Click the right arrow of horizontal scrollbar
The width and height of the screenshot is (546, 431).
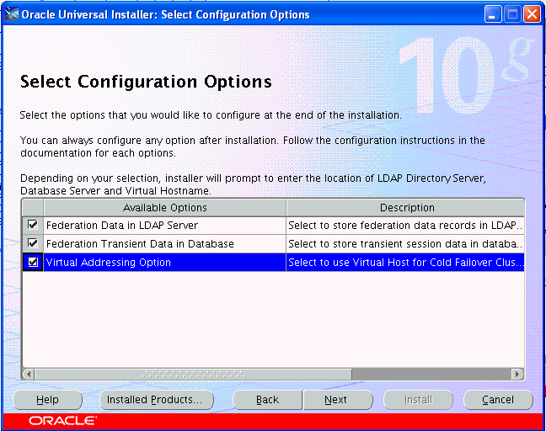tap(517, 375)
